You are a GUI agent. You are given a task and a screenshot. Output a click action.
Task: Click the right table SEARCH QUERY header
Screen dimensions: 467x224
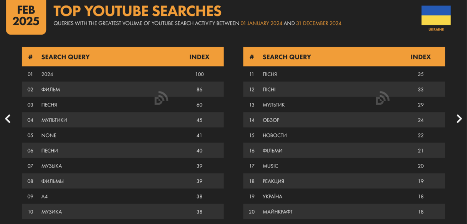point(287,57)
